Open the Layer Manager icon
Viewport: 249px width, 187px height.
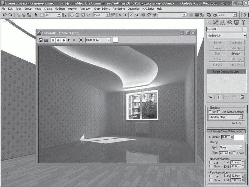(x=197, y=15)
